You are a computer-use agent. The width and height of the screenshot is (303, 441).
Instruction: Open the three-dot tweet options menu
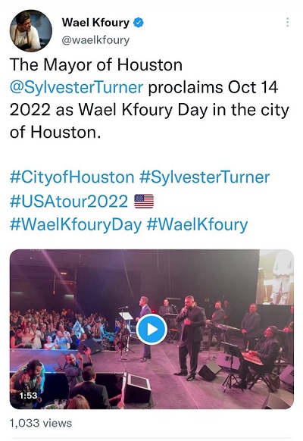[287, 22]
